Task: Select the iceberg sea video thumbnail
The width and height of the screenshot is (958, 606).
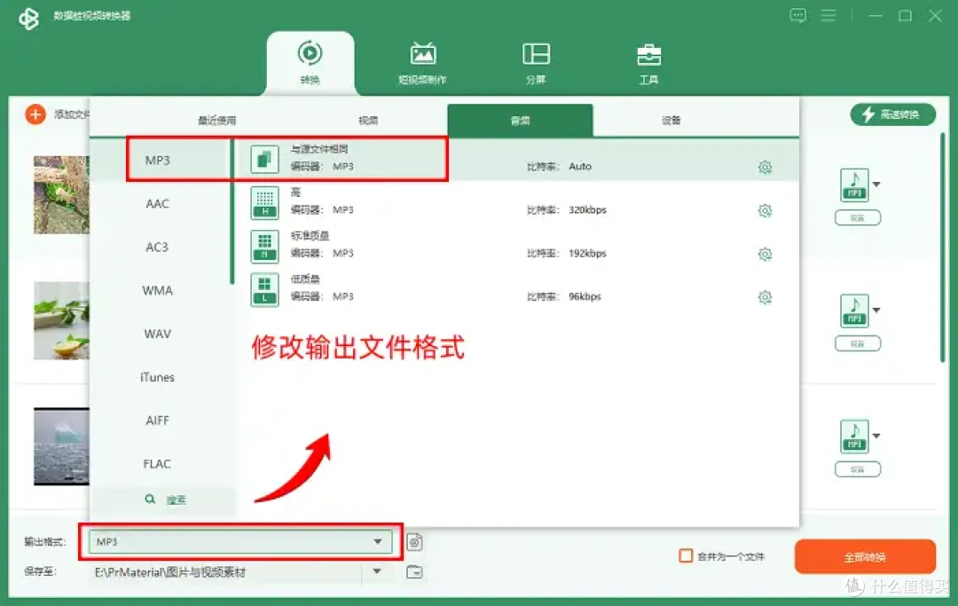Action: 61,446
